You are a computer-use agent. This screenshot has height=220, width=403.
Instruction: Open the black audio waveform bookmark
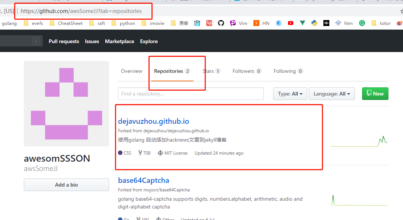coord(326,23)
